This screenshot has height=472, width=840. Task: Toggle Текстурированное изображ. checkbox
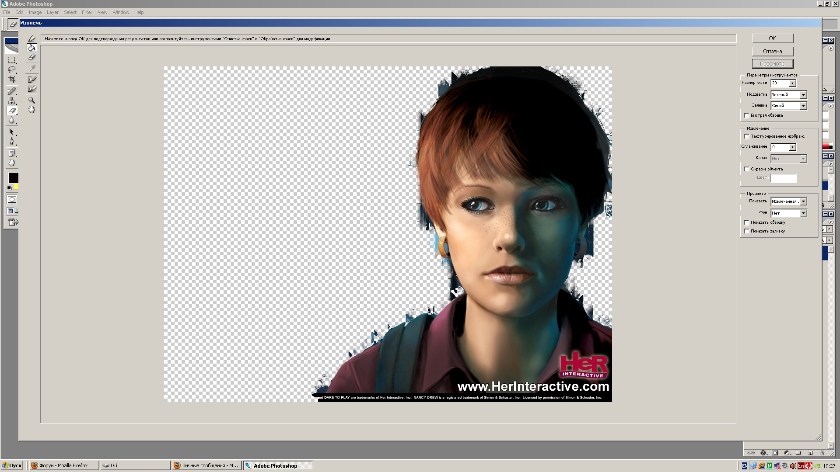[746, 136]
